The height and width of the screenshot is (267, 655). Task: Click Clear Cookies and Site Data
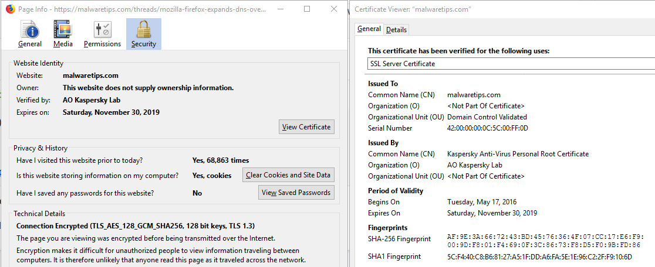[x=288, y=175]
